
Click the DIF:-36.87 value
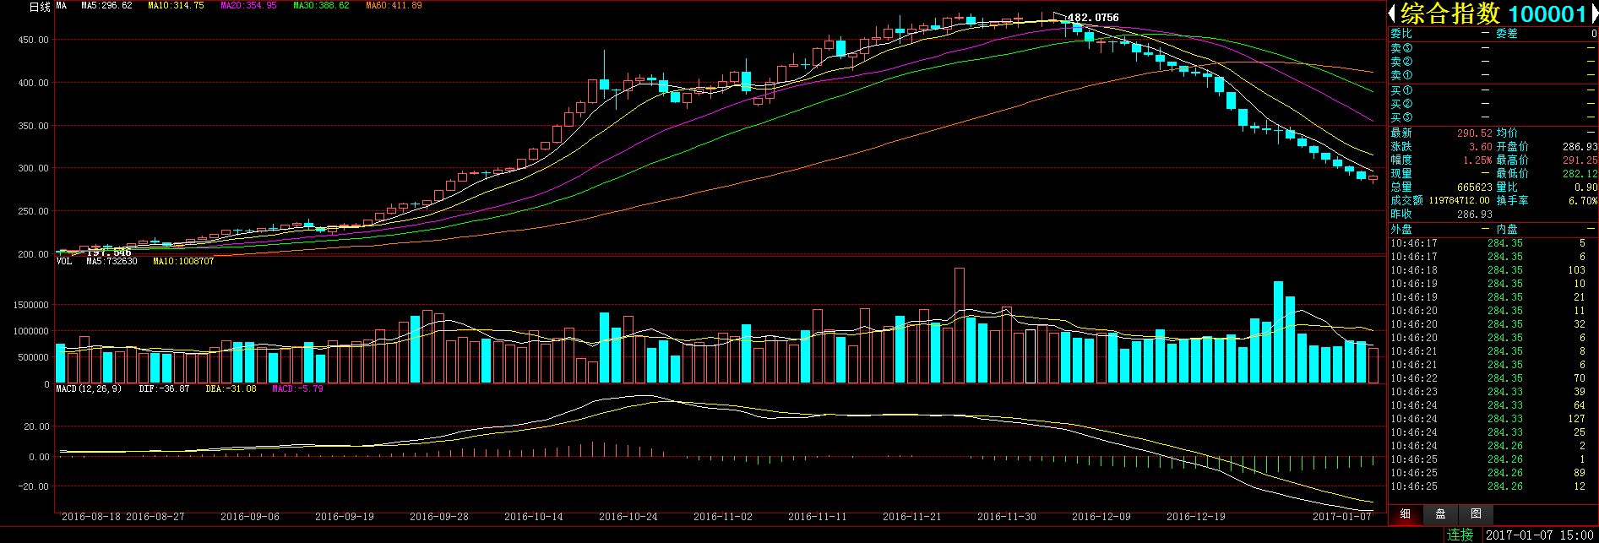click(x=164, y=389)
